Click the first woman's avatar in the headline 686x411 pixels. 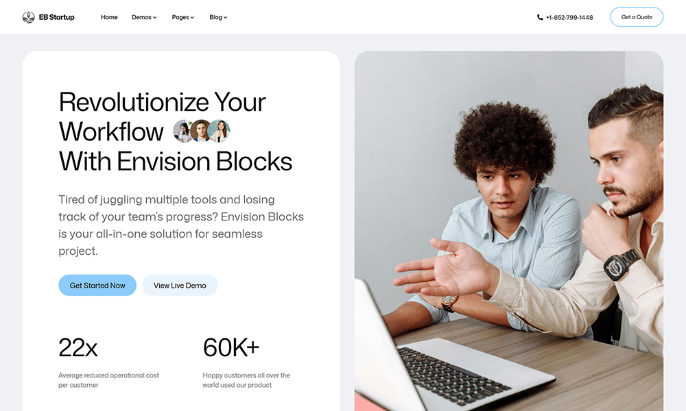183,131
